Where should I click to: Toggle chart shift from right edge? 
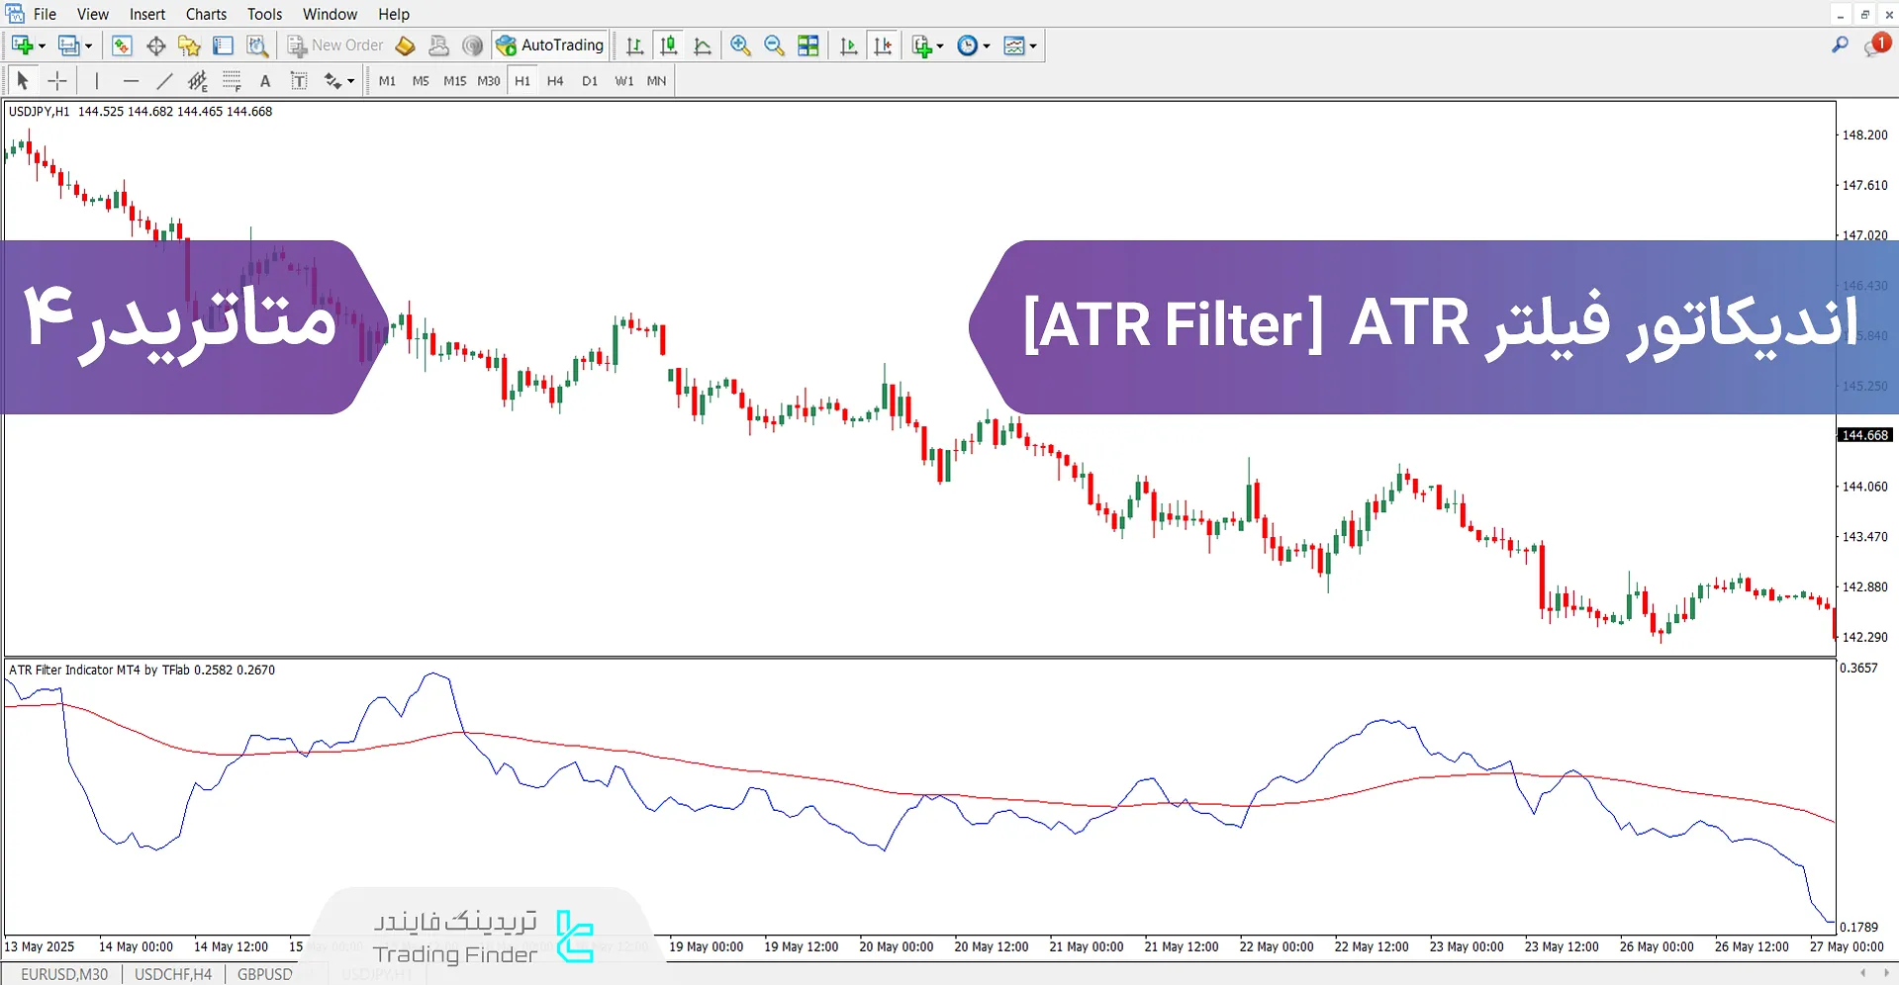click(883, 45)
